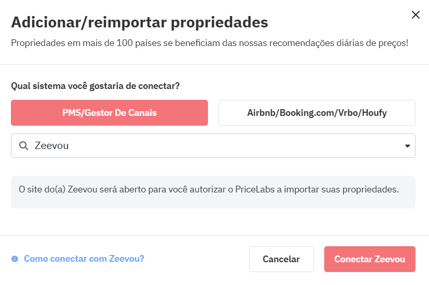Open the Como conectar com Zeevou link

84,259
